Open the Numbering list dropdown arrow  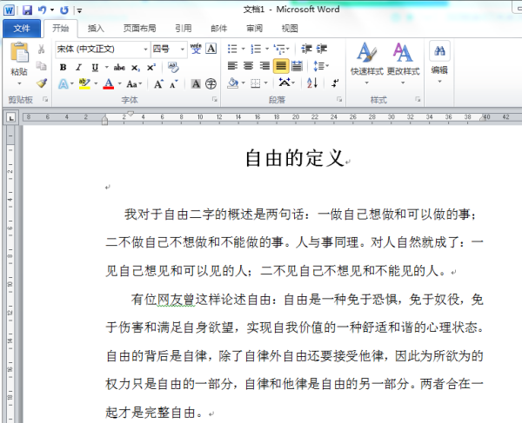tap(267, 50)
